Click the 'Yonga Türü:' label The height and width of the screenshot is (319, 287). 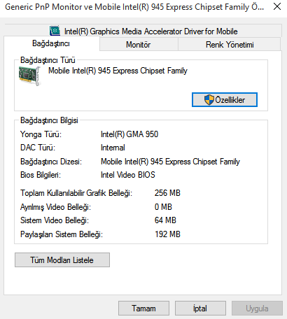tap(41, 134)
